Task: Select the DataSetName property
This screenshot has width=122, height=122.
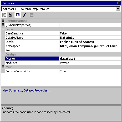Action: (x=32, y=38)
